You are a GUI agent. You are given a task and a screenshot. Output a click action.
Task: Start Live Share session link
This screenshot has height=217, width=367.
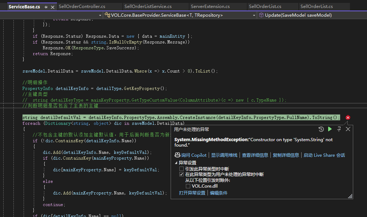coord(324,155)
